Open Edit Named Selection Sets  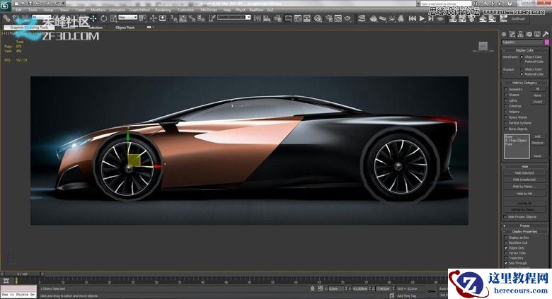click(211, 18)
